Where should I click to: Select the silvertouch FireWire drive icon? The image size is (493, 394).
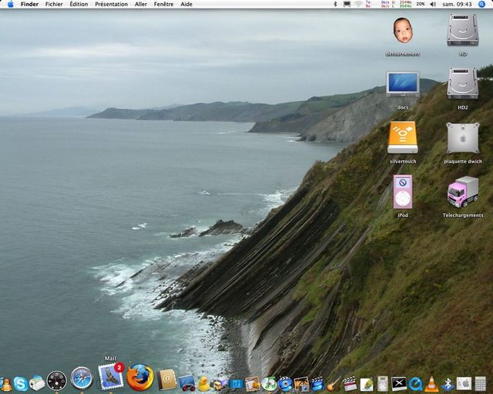point(402,139)
